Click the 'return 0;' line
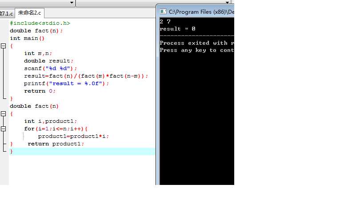This screenshot has height=204, width=364. pos(40,91)
